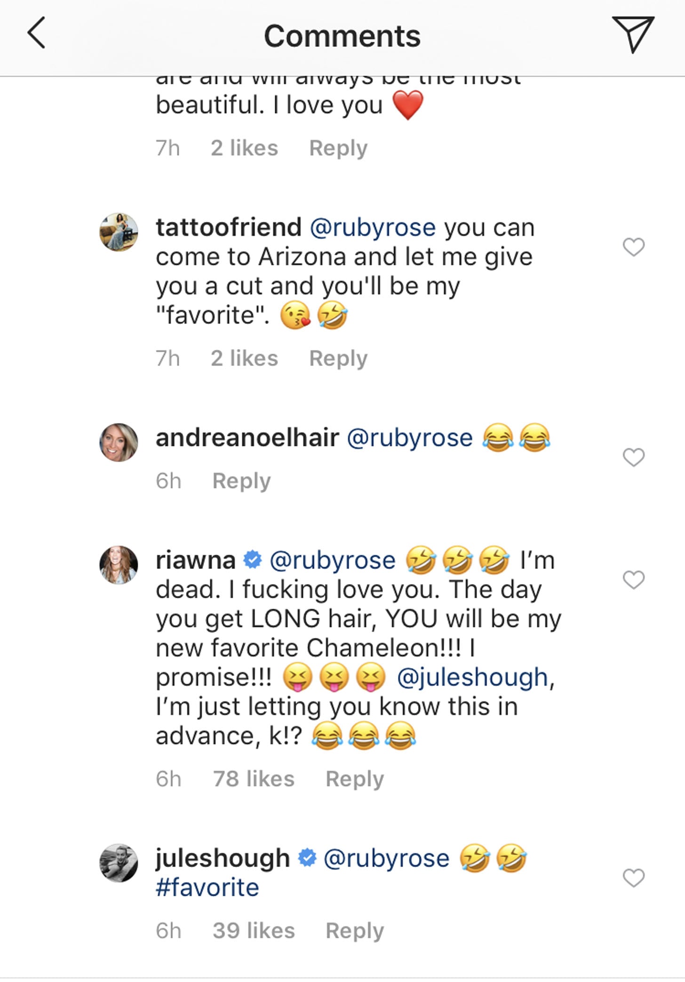The image size is (685, 982).
Task: Tap the share paper-plane icon
Action: coord(633,33)
